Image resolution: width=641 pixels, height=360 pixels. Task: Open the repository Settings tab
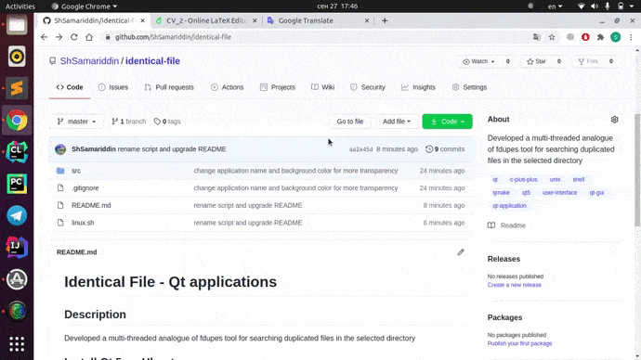point(470,87)
